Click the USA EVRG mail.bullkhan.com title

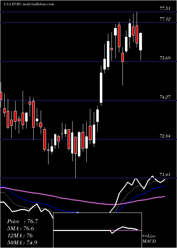[29, 4]
